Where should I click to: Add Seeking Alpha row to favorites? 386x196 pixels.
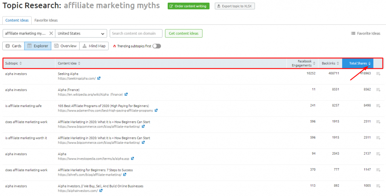(378, 74)
